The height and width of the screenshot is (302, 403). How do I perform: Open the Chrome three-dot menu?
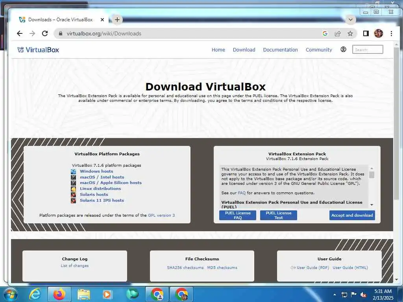(391, 33)
